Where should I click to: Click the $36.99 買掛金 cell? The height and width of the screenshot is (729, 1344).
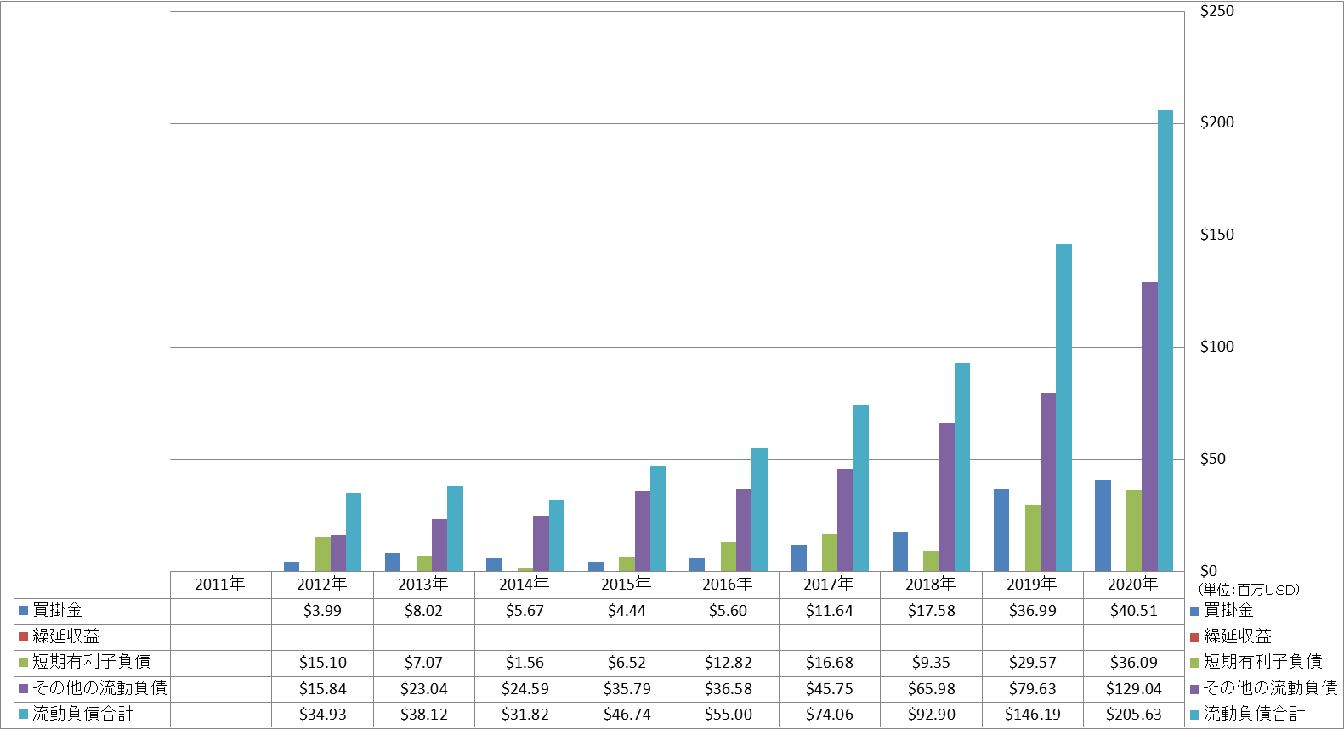pyautogui.click(x=1032, y=610)
